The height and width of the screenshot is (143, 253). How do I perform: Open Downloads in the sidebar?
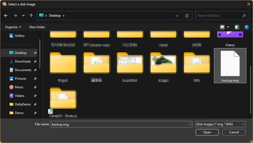click(19, 61)
